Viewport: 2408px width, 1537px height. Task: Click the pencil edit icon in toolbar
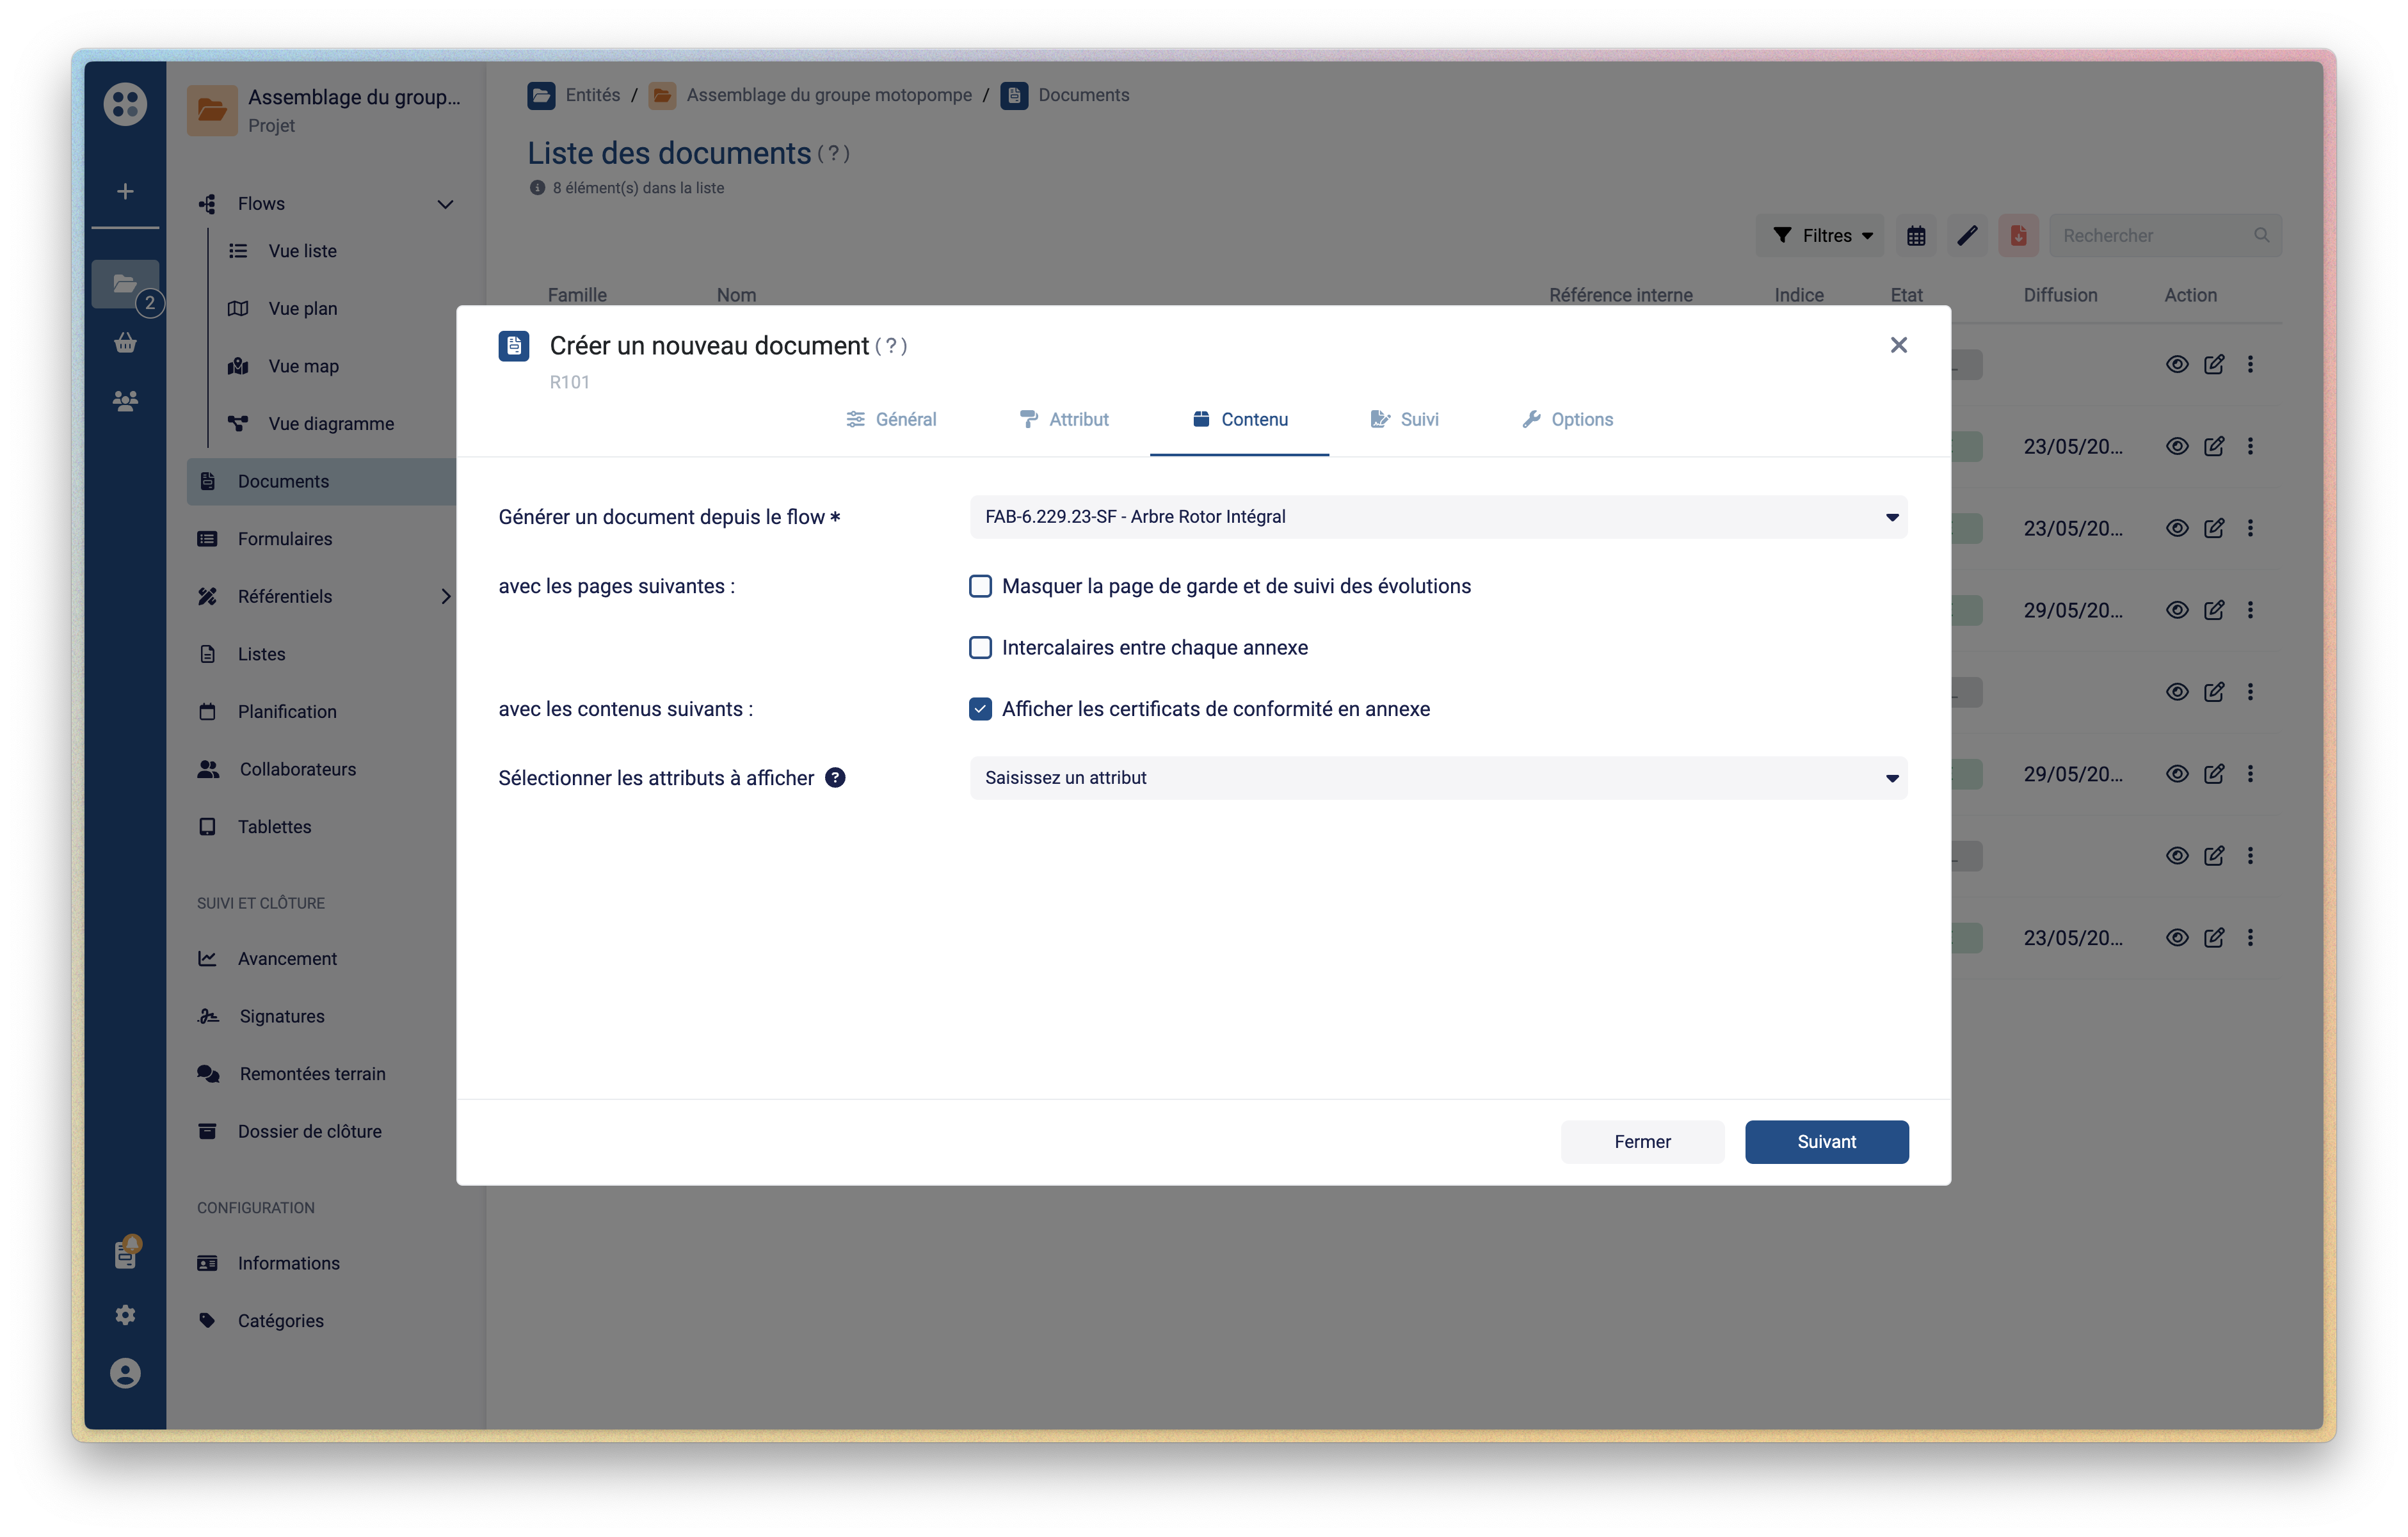pos(1967,236)
